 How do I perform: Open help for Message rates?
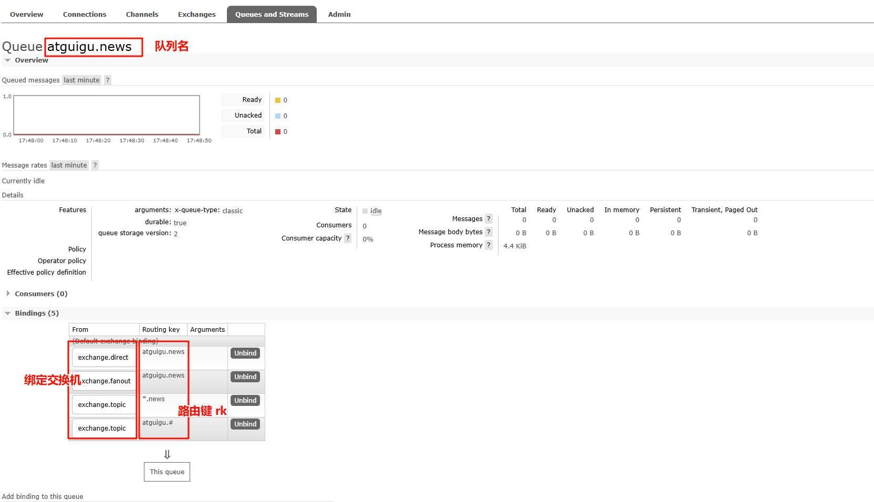[95, 165]
